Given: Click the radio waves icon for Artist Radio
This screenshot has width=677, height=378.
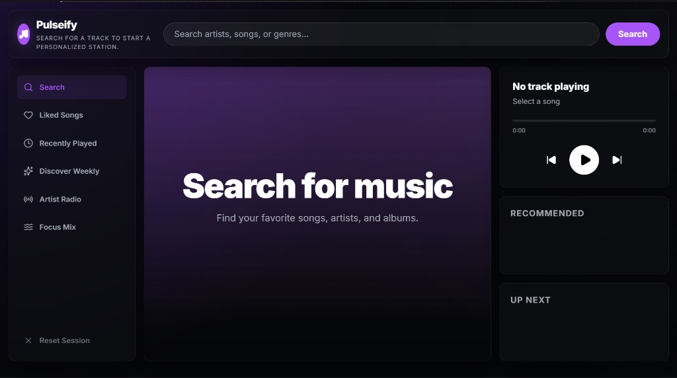Looking at the screenshot, I should [x=28, y=200].
